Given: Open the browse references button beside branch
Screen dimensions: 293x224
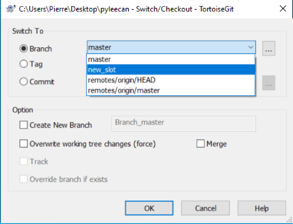Looking at the screenshot, I should point(269,48).
